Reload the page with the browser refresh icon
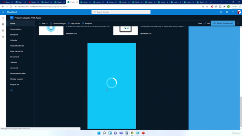Viewport: 242px width, 136px height. pyautogui.click(x=11, y=7)
